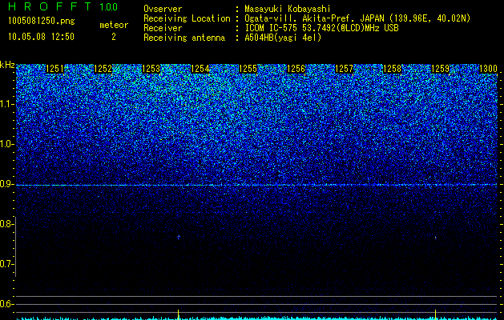The image size is (504, 320).
Task: Click the kHz unit label
Action: [x=7, y=65]
